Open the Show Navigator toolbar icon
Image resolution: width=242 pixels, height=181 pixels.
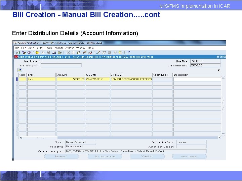click(x=29, y=53)
